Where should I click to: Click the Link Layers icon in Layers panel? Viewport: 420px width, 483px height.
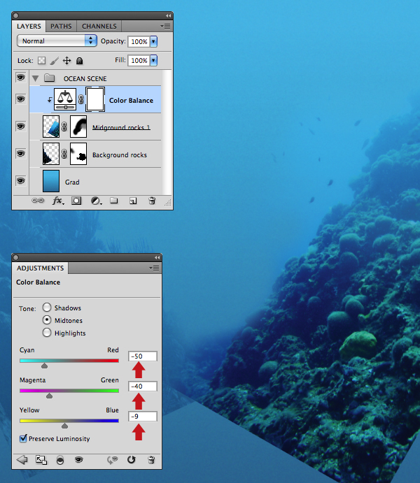tap(38, 201)
